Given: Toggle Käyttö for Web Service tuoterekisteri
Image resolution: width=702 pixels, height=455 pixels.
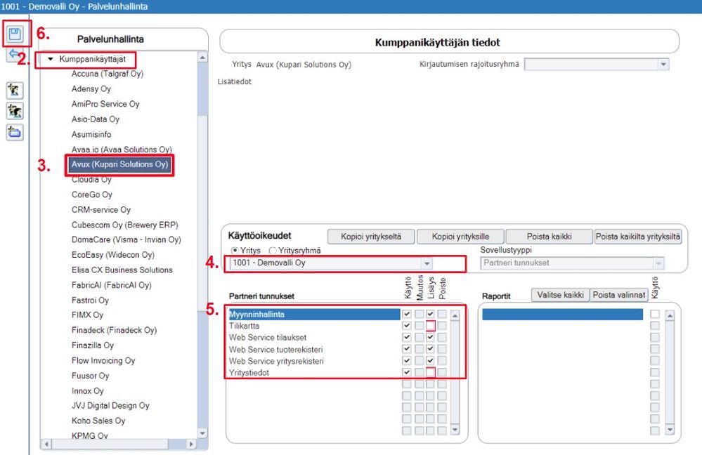Looking at the screenshot, I should (x=407, y=349).
